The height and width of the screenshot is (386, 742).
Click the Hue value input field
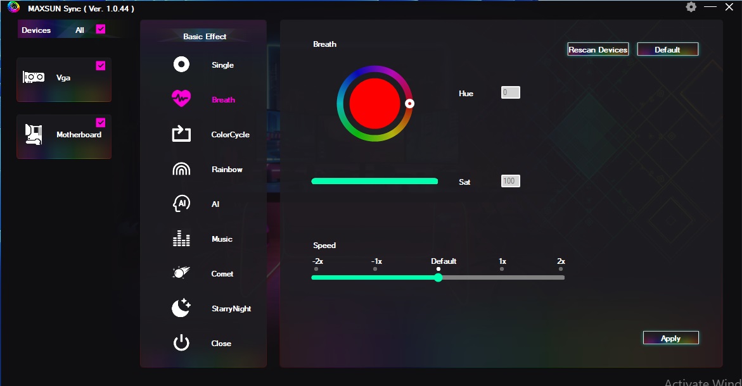coord(511,92)
